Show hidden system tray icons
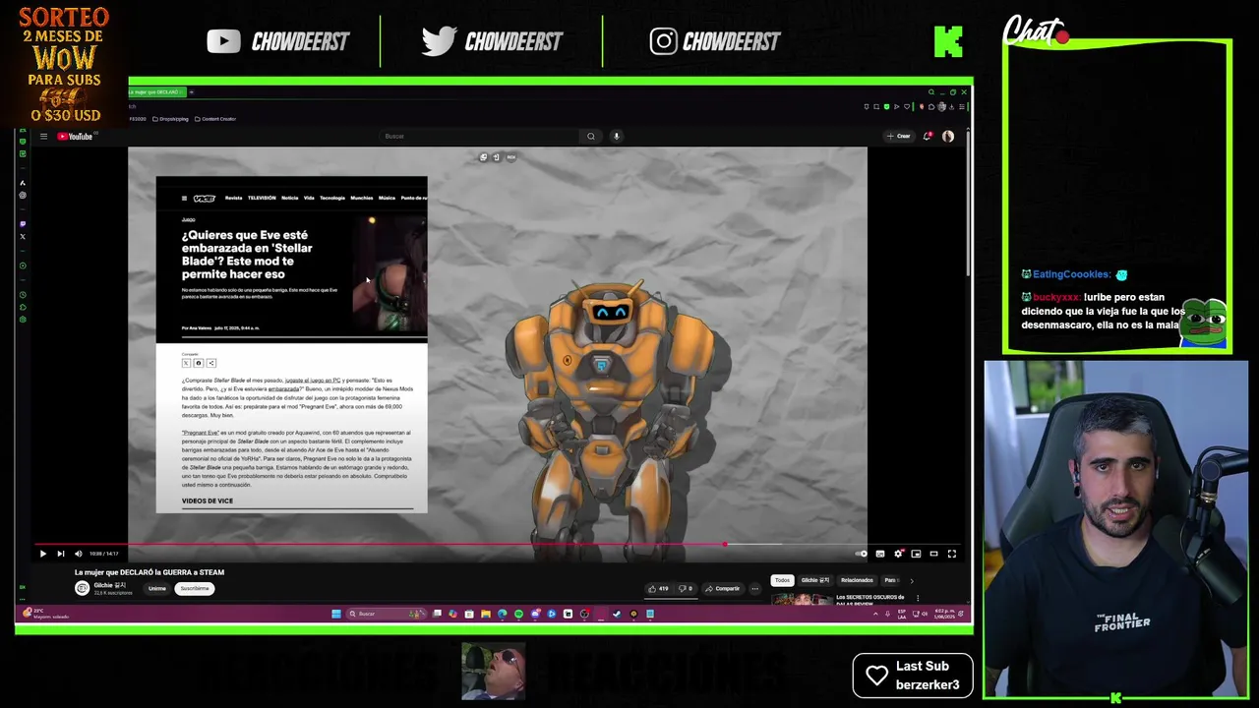Viewport: 1259px width, 708px height. point(875,614)
